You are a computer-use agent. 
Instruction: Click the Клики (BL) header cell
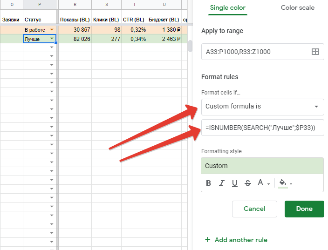pos(107,18)
